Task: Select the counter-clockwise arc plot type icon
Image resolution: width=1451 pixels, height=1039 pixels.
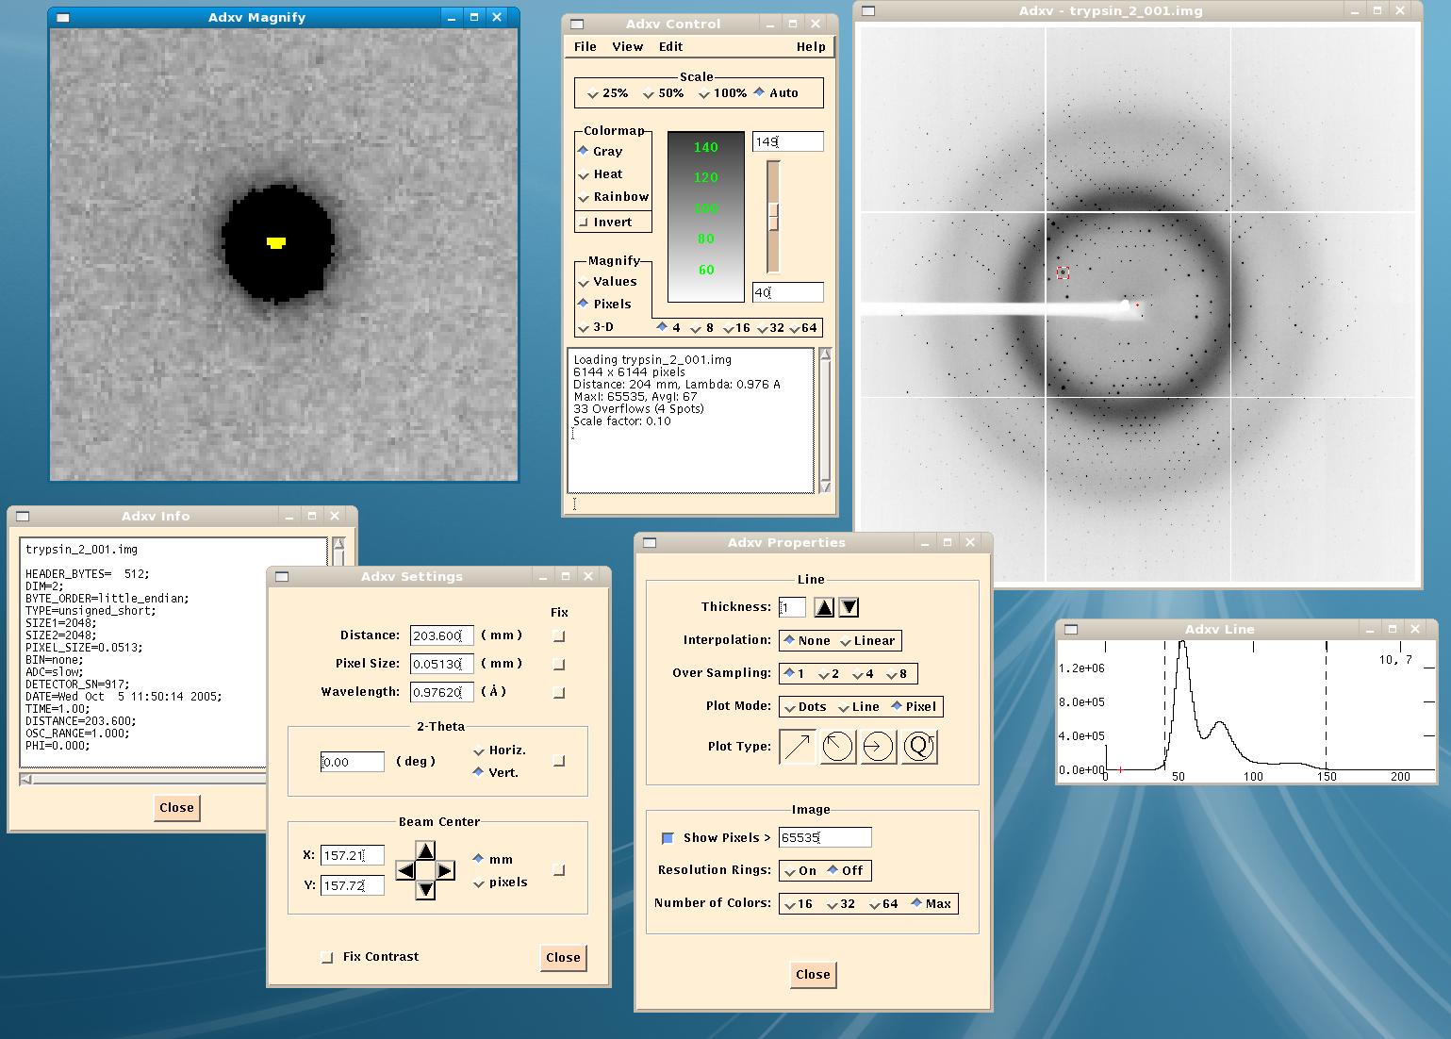Action: 838,747
